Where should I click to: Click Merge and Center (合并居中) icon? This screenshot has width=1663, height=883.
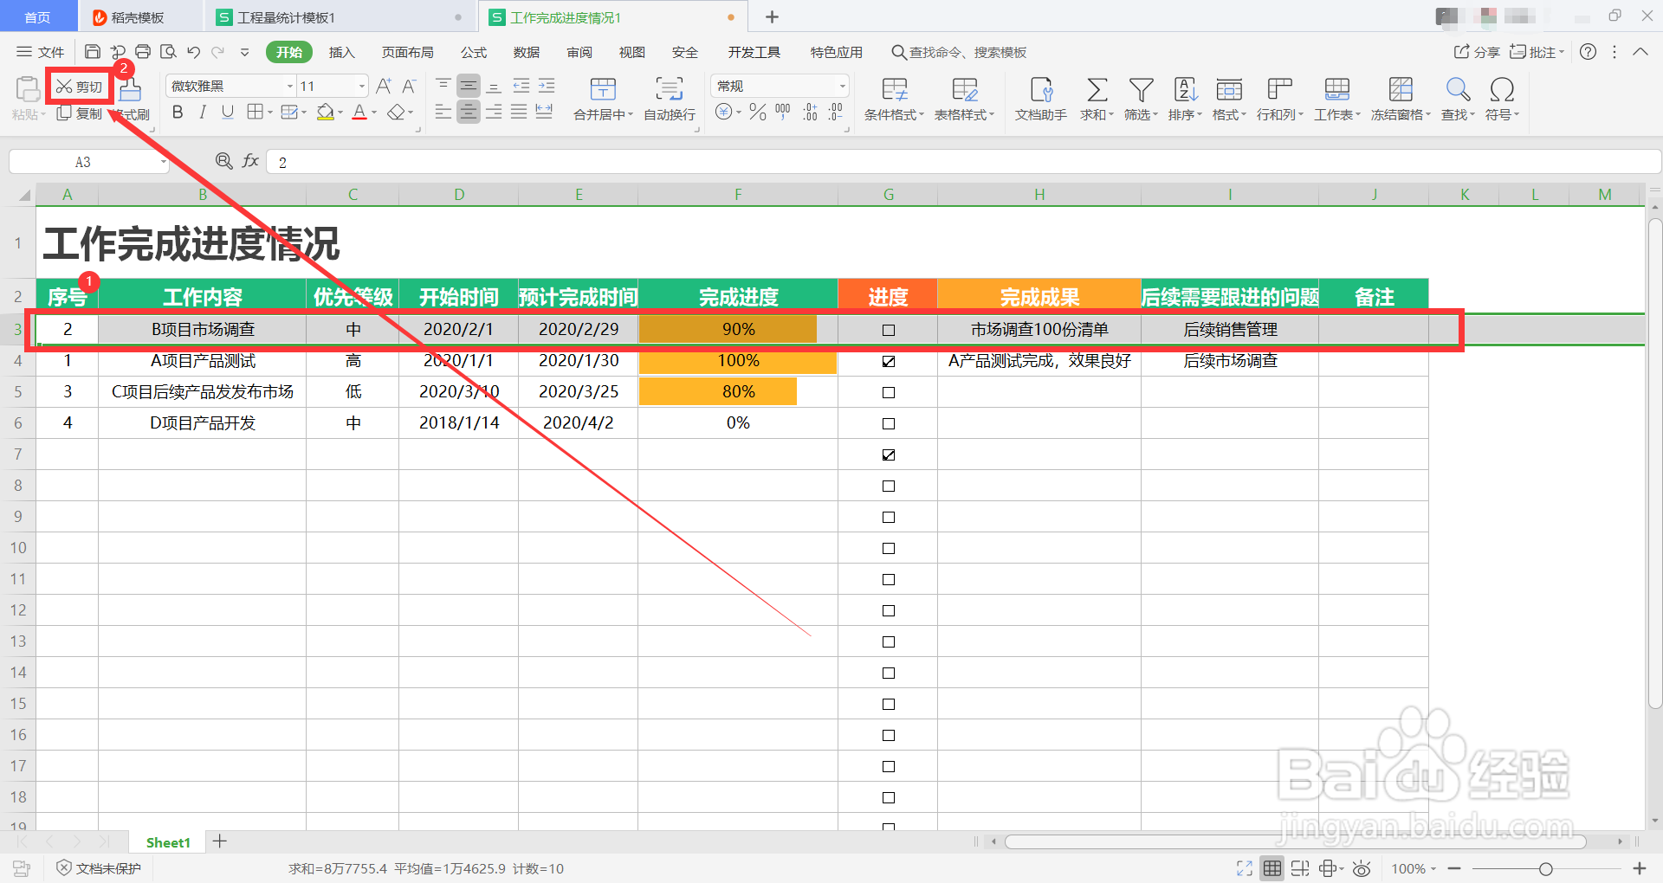point(603,88)
